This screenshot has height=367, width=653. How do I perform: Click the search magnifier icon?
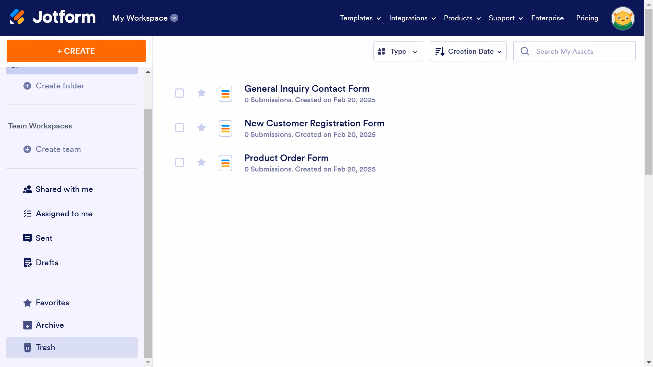[525, 51]
